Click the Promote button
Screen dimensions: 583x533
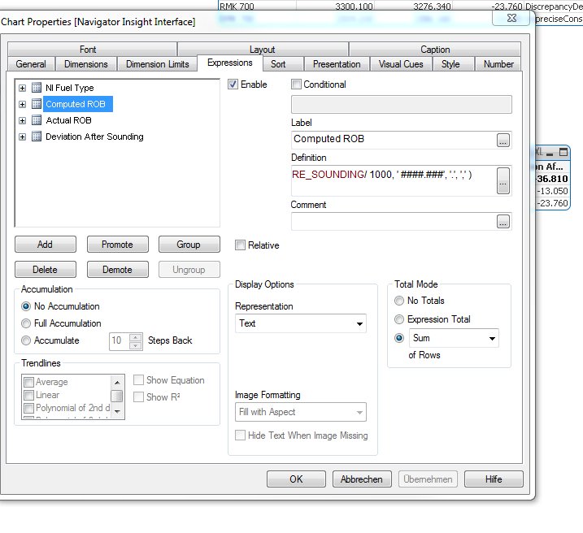pyautogui.click(x=117, y=244)
